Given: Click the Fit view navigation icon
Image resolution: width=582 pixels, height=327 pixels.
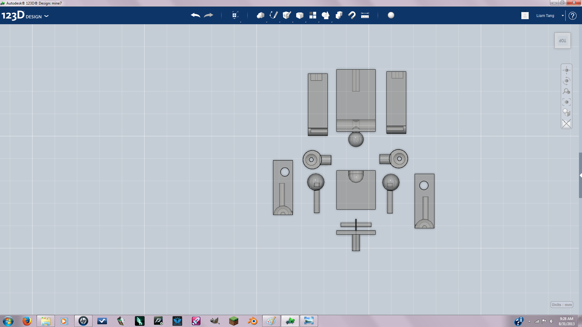Looking at the screenshot, I should [567, 102].
